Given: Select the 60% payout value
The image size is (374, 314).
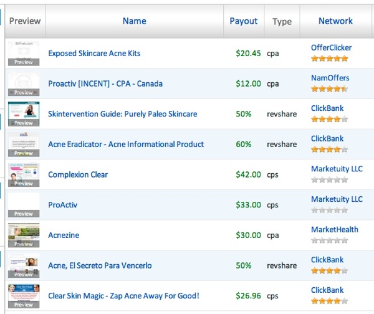Looking at the screenshot, I should pyautogui.click(x=244, y=145).
